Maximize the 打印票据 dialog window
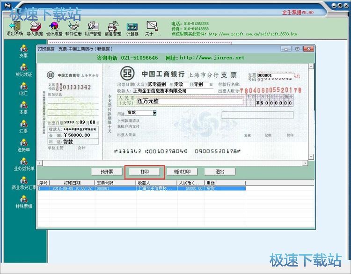Screen dimensions: 351x274 297,49
